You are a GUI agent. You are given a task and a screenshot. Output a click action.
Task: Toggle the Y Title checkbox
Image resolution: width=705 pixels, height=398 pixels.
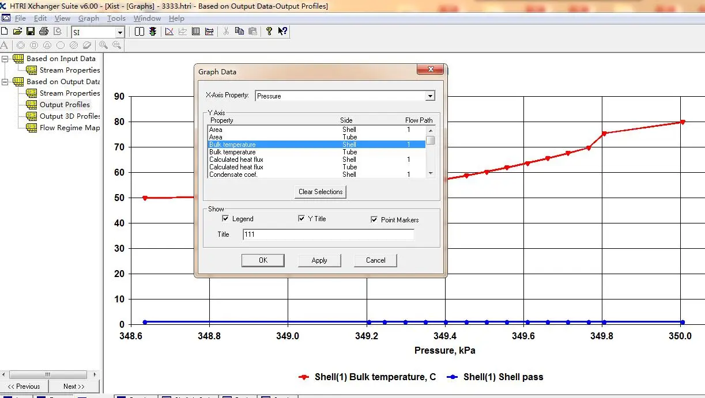pyautogui.click(x=301, y=219)
